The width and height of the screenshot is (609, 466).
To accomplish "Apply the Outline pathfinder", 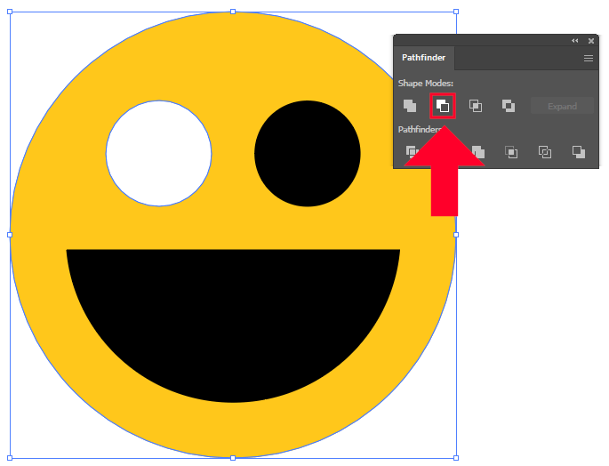I will (x=545, y=152).
